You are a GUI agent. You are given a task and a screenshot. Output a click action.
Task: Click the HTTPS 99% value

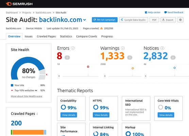click(104, 108)
